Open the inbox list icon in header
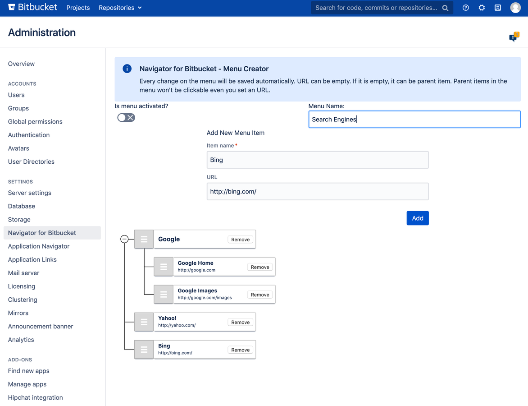Screen dimensions: 528x406 (x=498, y=8)
